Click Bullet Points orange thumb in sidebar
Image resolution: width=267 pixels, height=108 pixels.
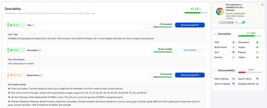coord(233,47)
